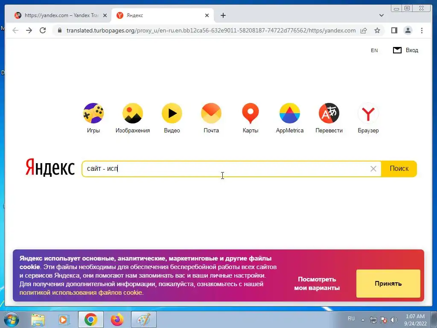
Task: Open the Браузер browser service icon
Action: [368, 113]
